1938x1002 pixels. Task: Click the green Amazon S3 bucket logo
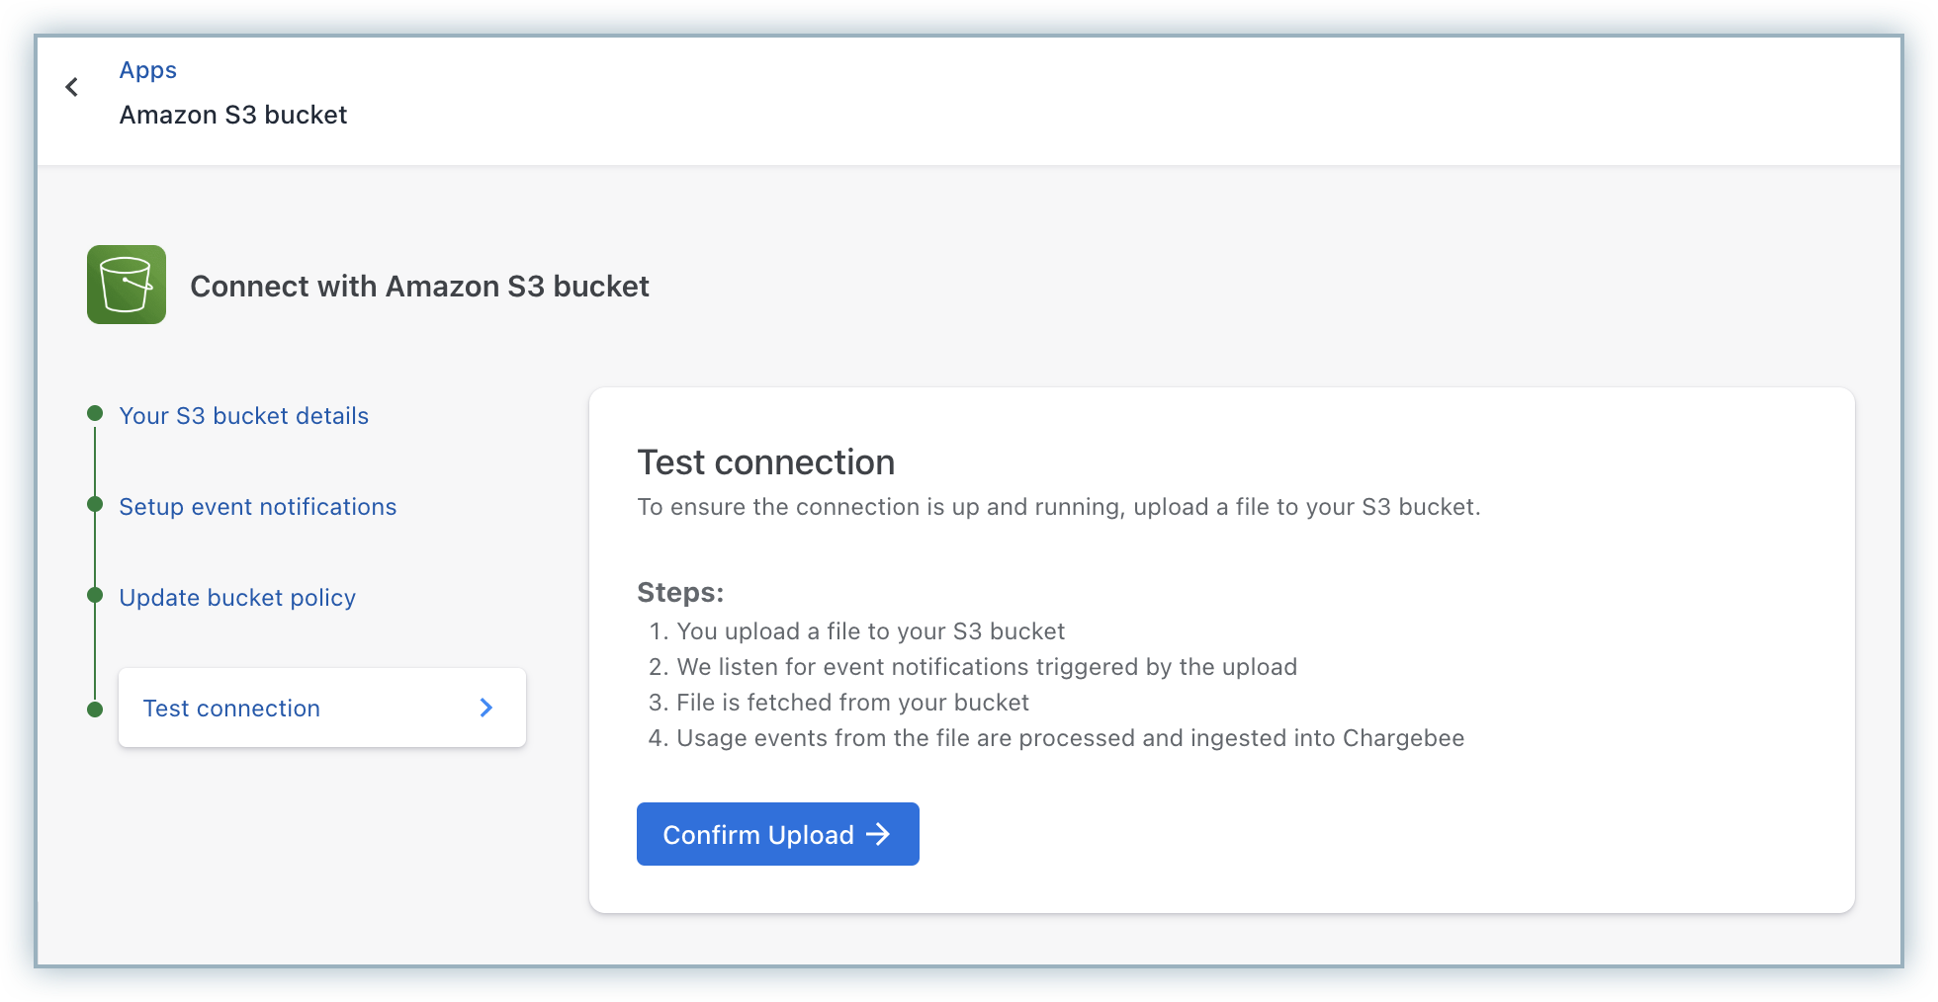pos(127,285)
